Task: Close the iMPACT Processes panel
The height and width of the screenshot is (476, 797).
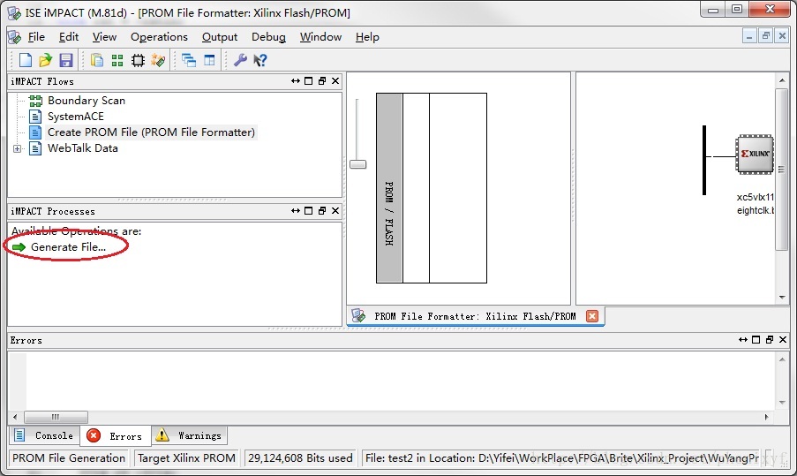Action: pyautogui.click(x=335, y=210)
